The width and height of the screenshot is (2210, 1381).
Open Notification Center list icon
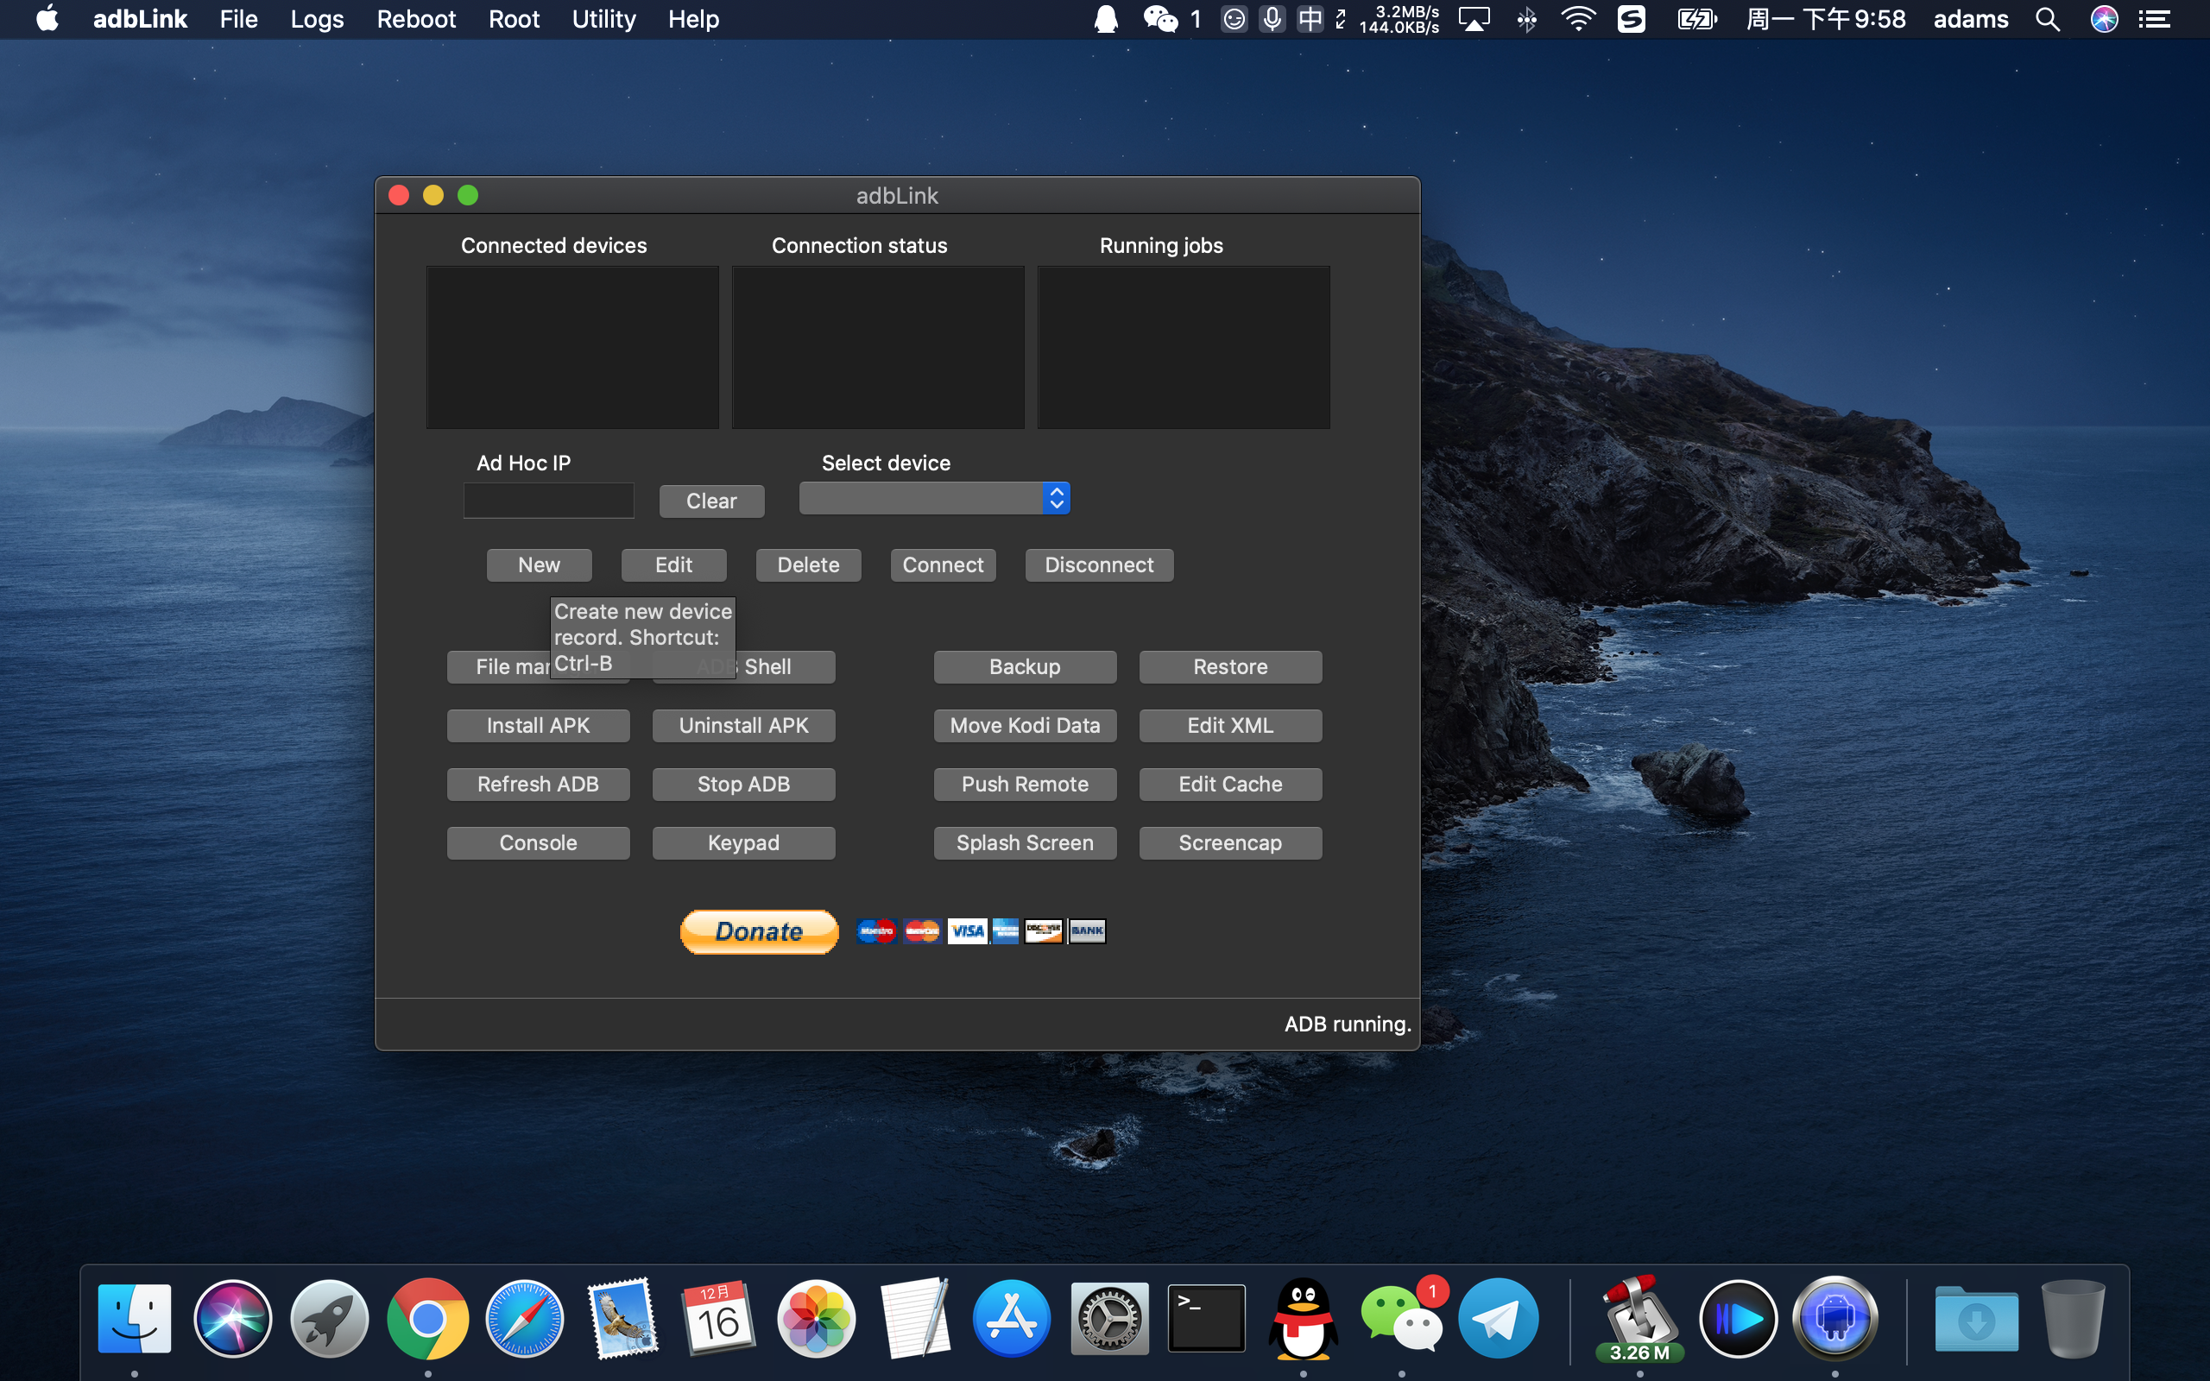tap(2156, 19)
